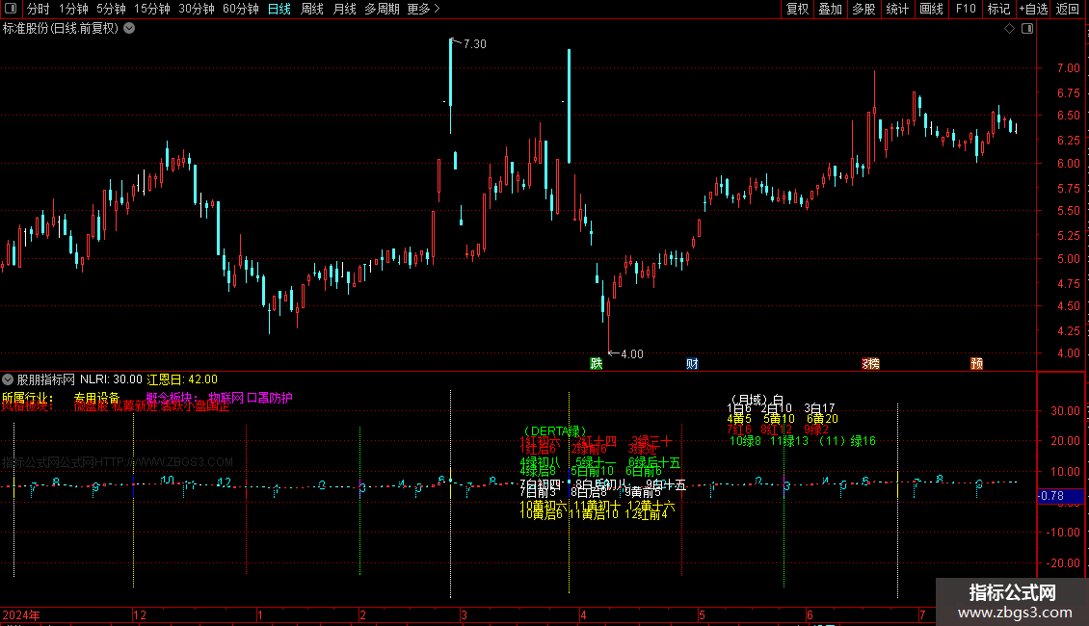Click the 7.30 high price label
The image size is (1089, 626).
point(475,43)
